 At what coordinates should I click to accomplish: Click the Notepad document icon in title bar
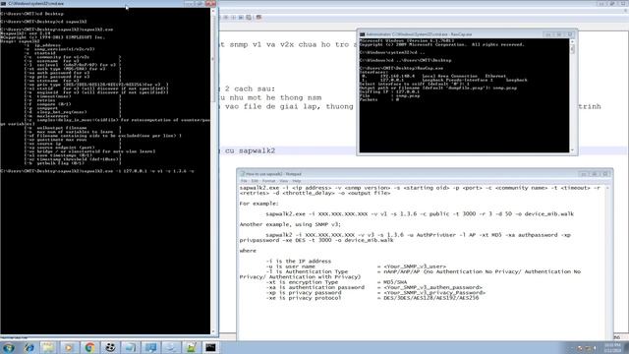[x=242, y=174]
